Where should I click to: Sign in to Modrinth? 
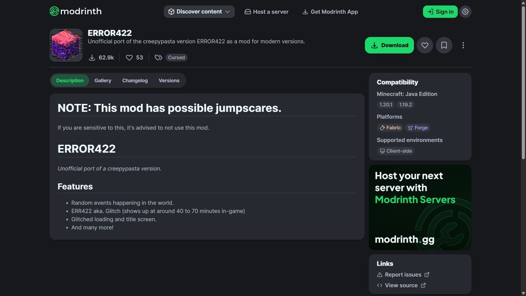click(440, 12)
